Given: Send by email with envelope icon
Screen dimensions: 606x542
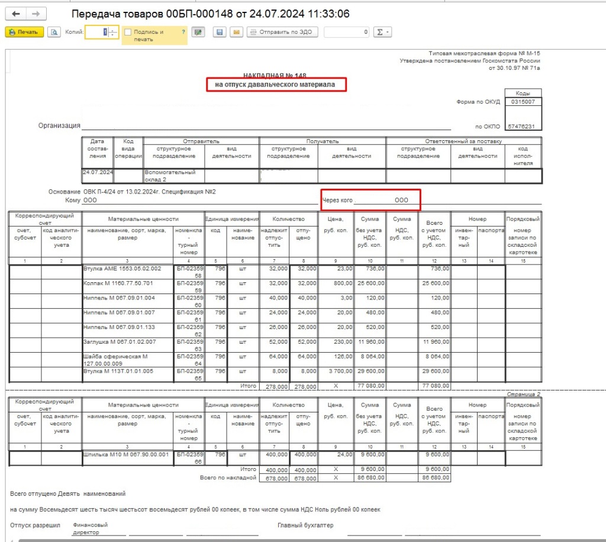Looking at the screenshot, I should pos(236,32).
